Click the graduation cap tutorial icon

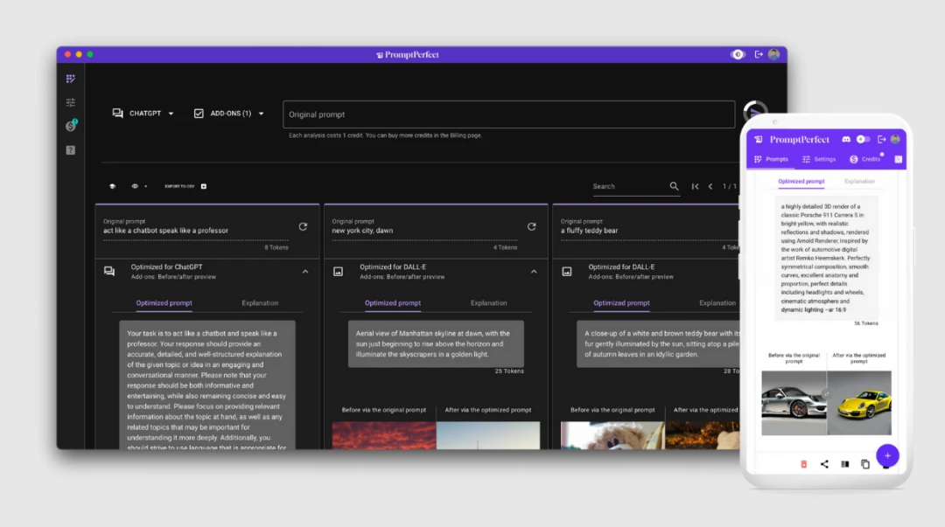[112, 186]
